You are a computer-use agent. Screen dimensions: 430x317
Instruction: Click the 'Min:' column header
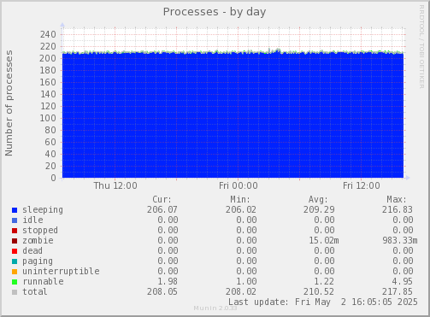[x=240, y=199]
